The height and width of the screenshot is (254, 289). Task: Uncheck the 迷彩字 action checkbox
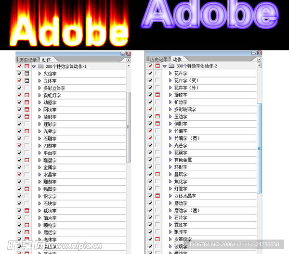19,124
